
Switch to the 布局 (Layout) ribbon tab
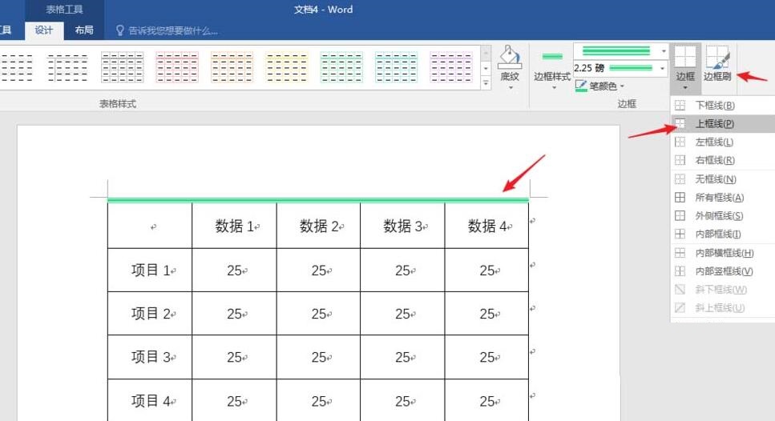[x=84, y=30]
